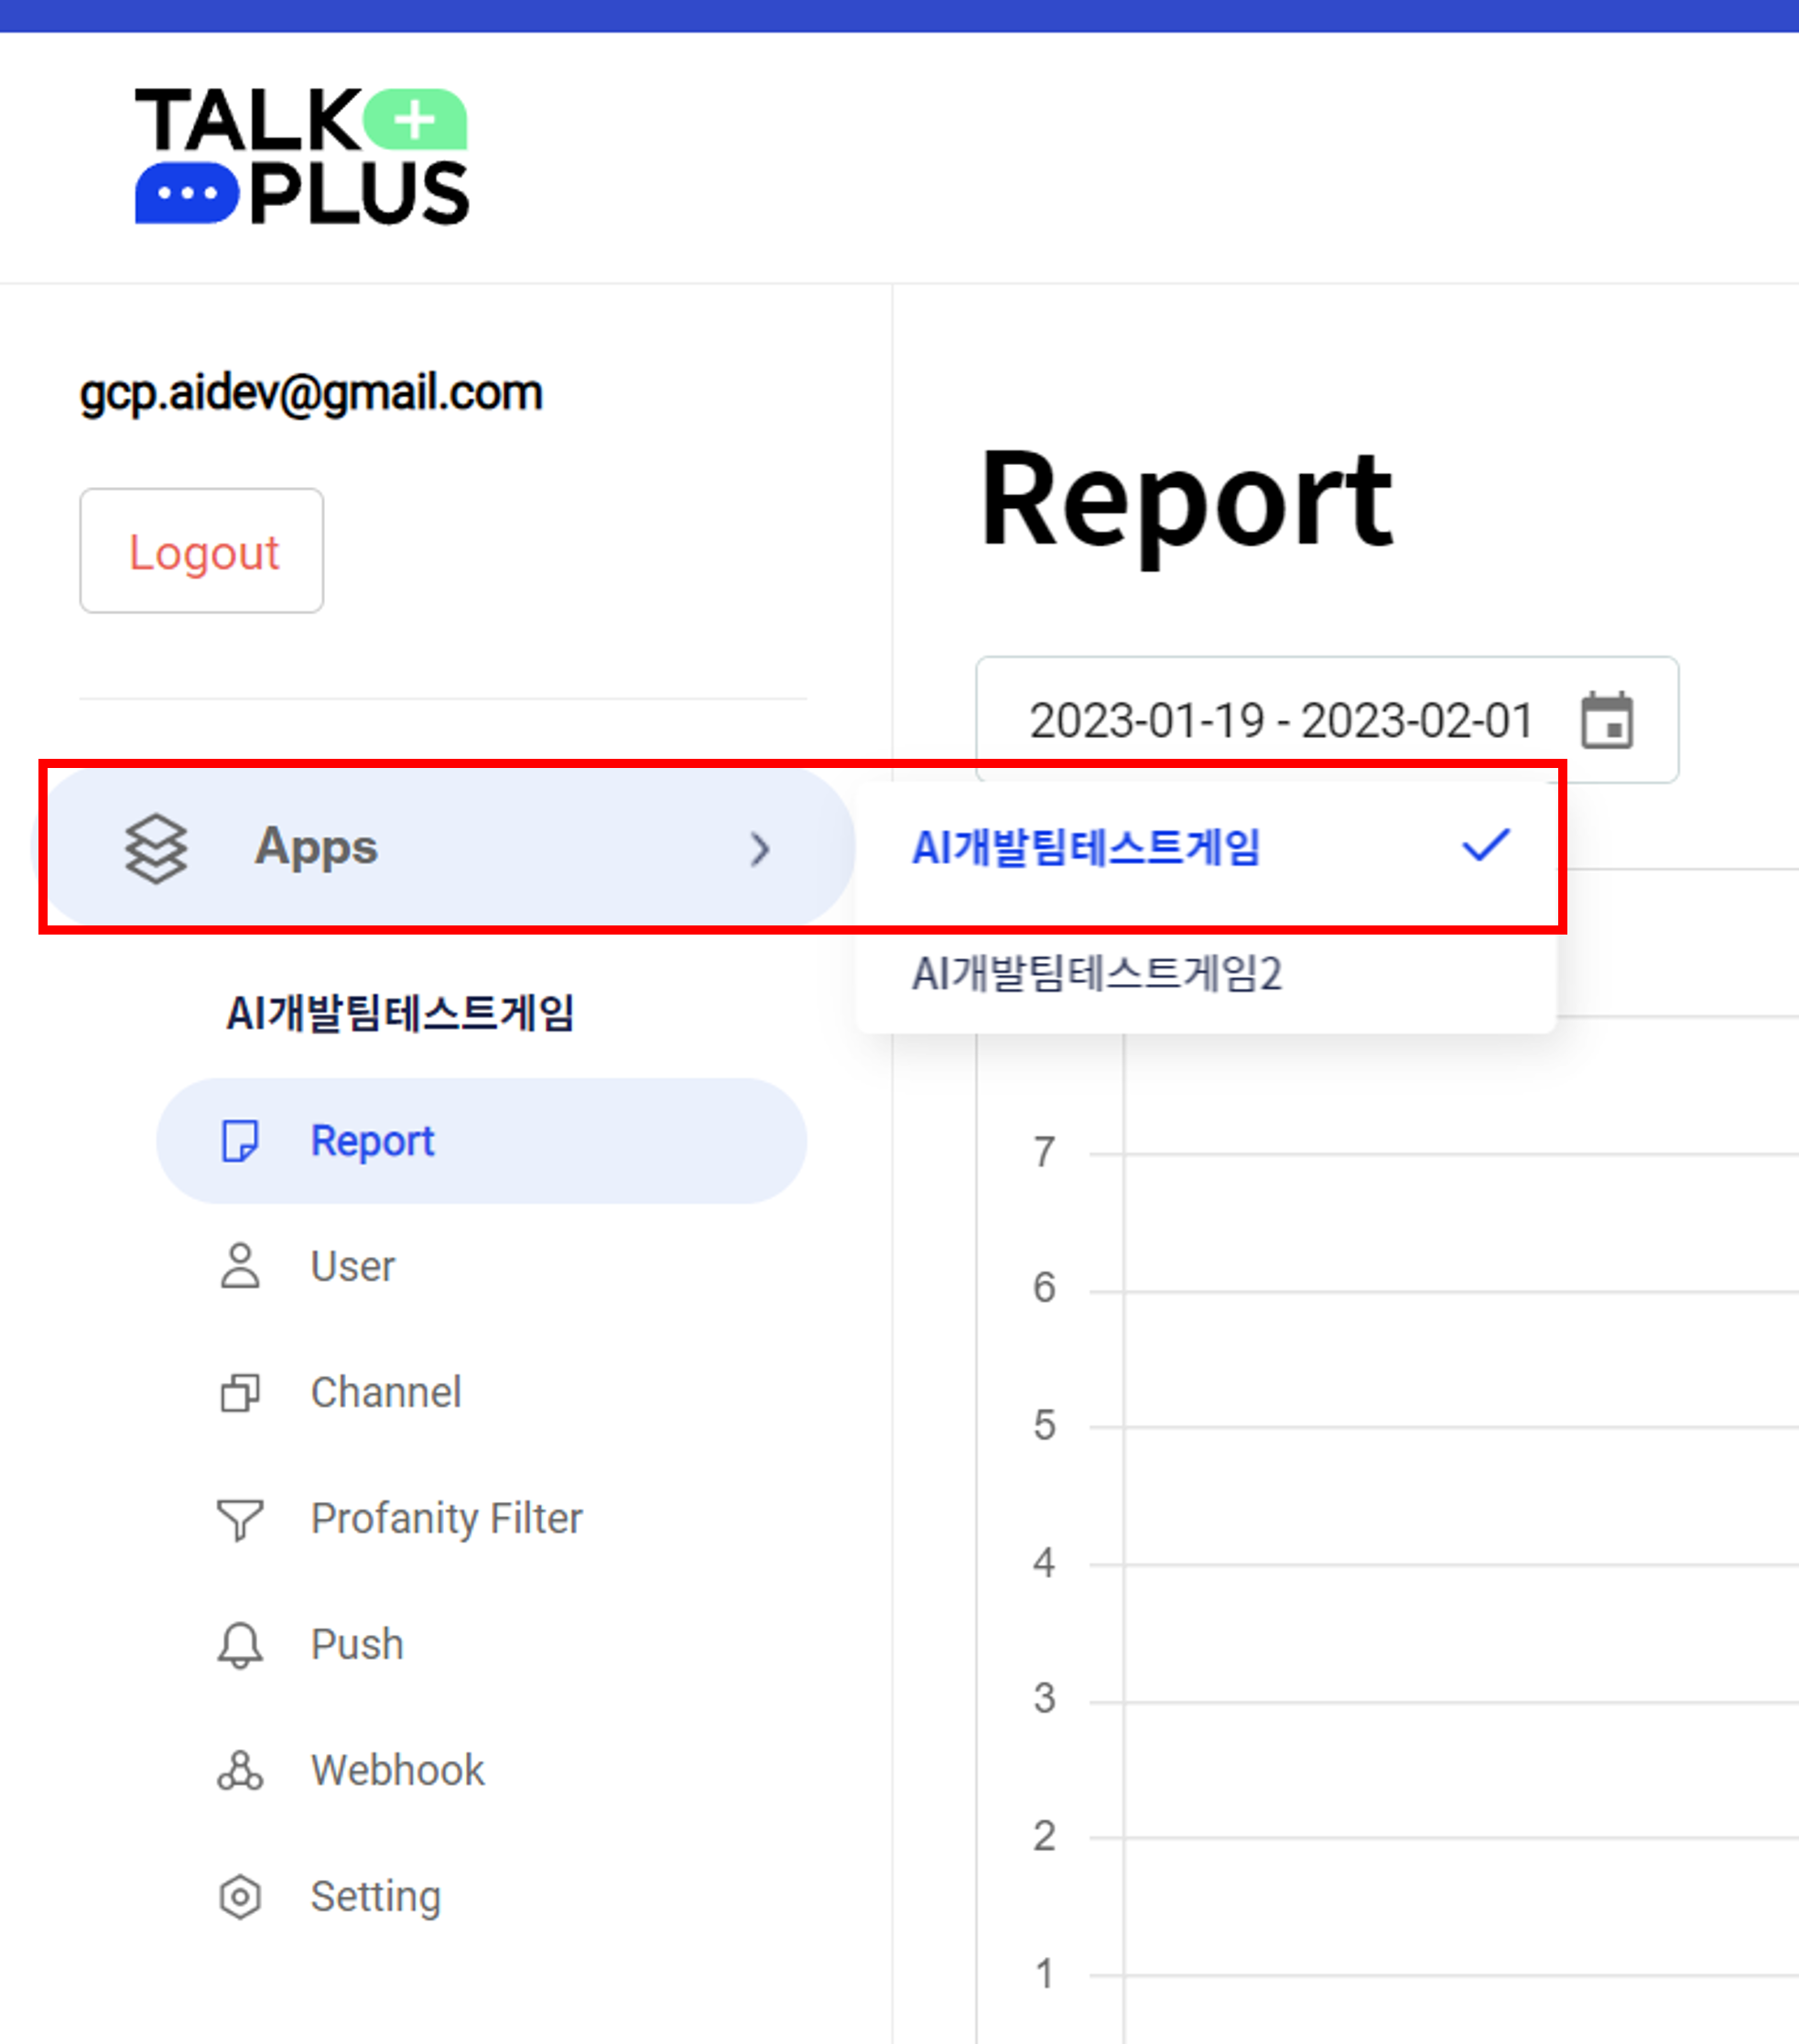Click the AI개발팀테스트게임 sidebar app heading

click(400, 1013)
